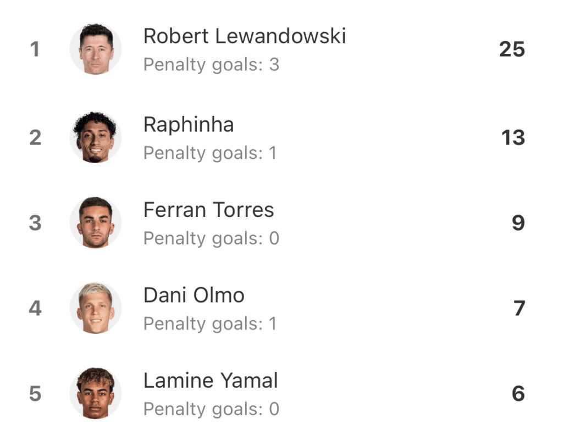Open the Robert Lewandowski name link

[245, 36]
